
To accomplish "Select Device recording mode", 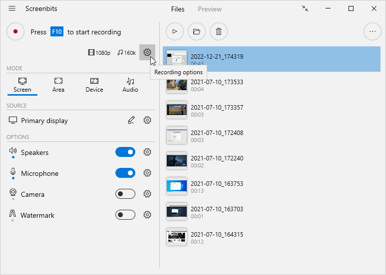I will (x=94, y=86).
